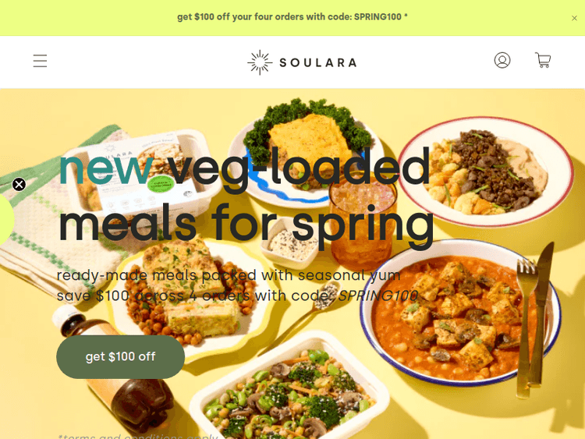Click the red-rimmed plate with lentils and cauliflower
Image resolution: width=585 pixels, height=439 pixels.
[x=486, y=172]
